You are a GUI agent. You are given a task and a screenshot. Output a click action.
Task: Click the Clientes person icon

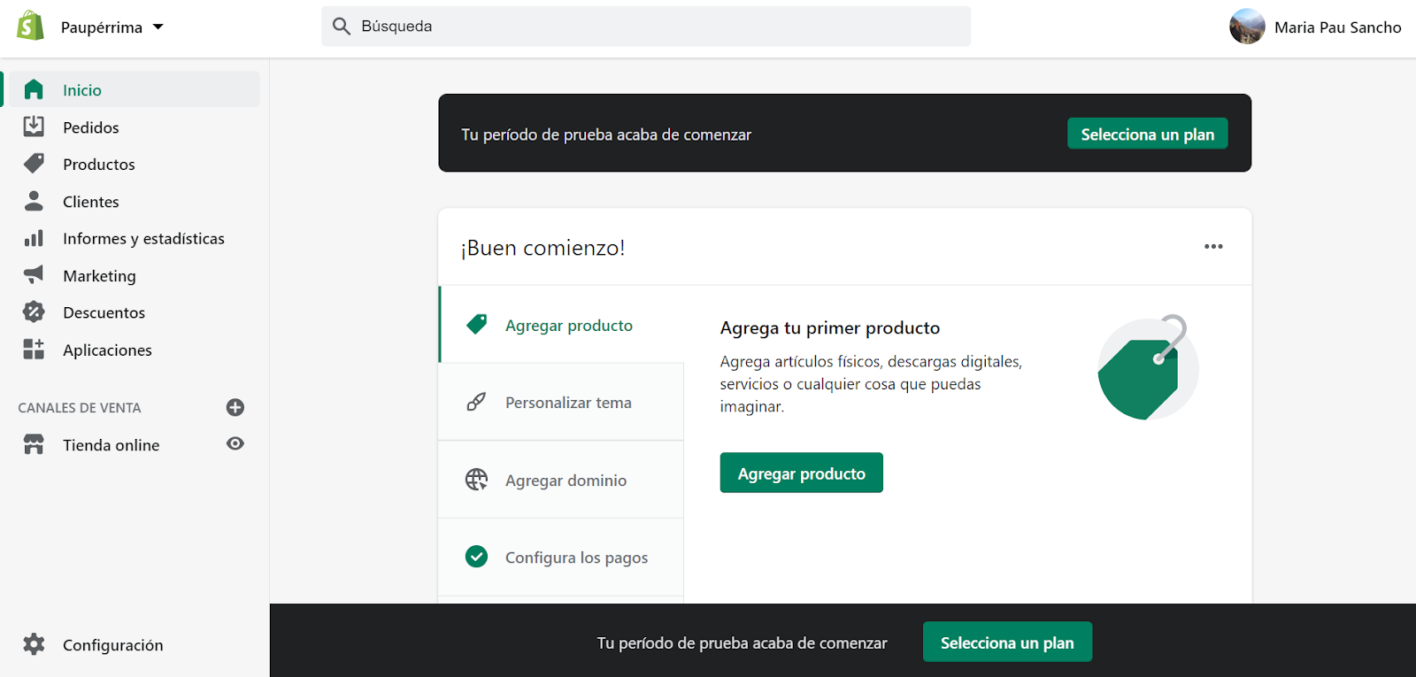tap(34, 201)
